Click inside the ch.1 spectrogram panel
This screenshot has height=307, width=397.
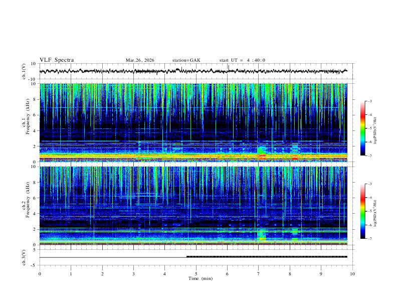click(193, 122)
